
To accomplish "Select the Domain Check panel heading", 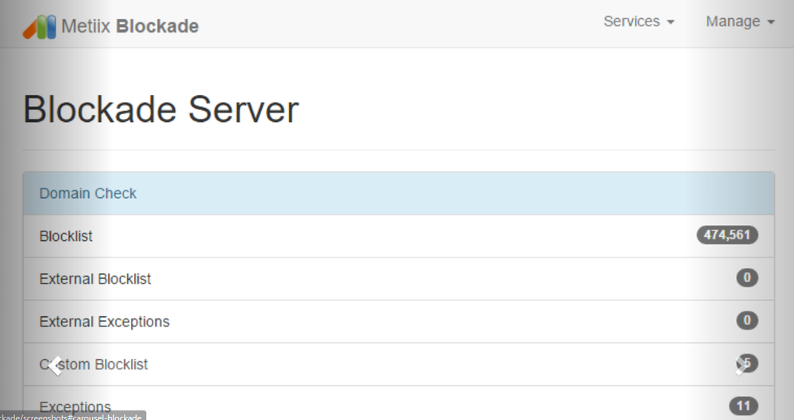I will [399, 193].
